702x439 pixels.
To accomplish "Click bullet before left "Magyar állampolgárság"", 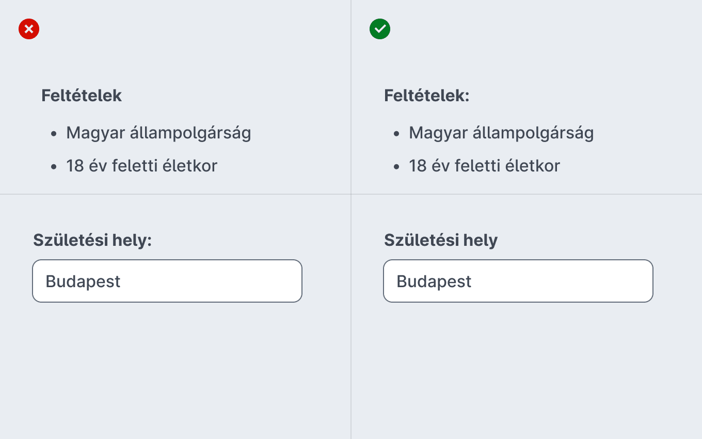I will (54, 134).
